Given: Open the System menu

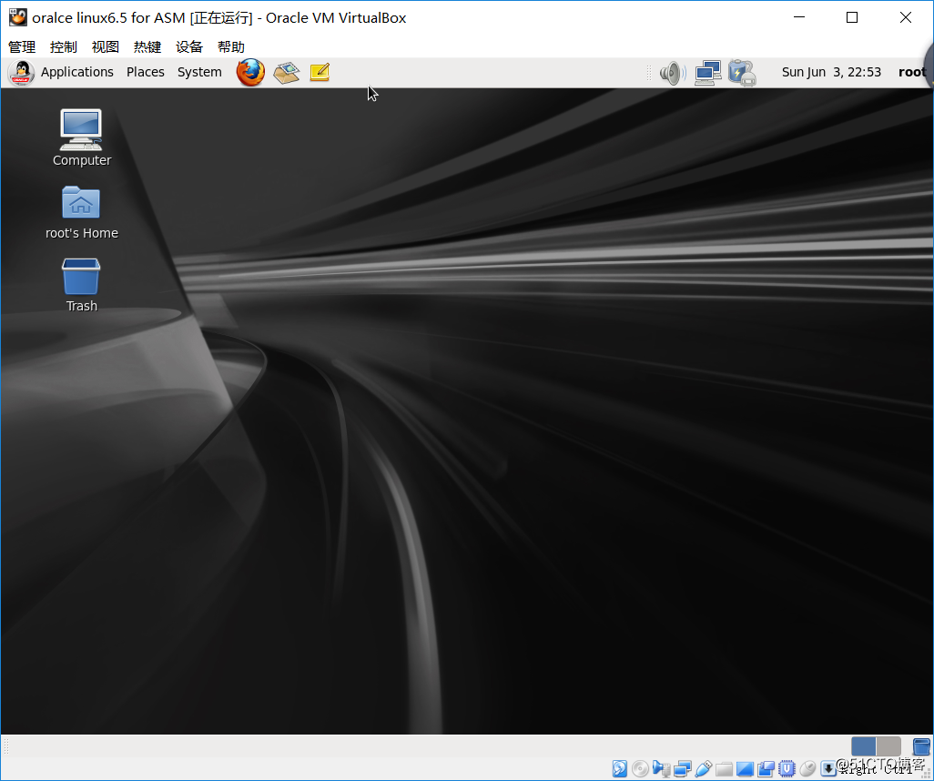Looking at the screenshot, I should (199, 72).
